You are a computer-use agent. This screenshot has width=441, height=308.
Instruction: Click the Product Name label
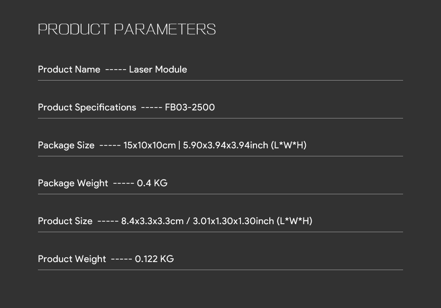click(69, 69)
